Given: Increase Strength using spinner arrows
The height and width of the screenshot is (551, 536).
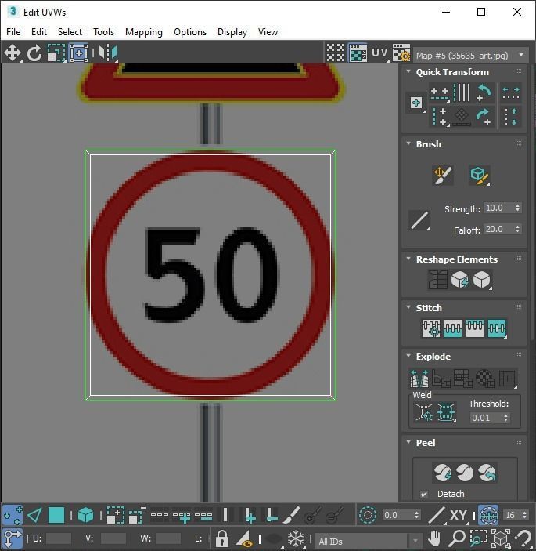Looking at the screenshot, I should point(517,208).
